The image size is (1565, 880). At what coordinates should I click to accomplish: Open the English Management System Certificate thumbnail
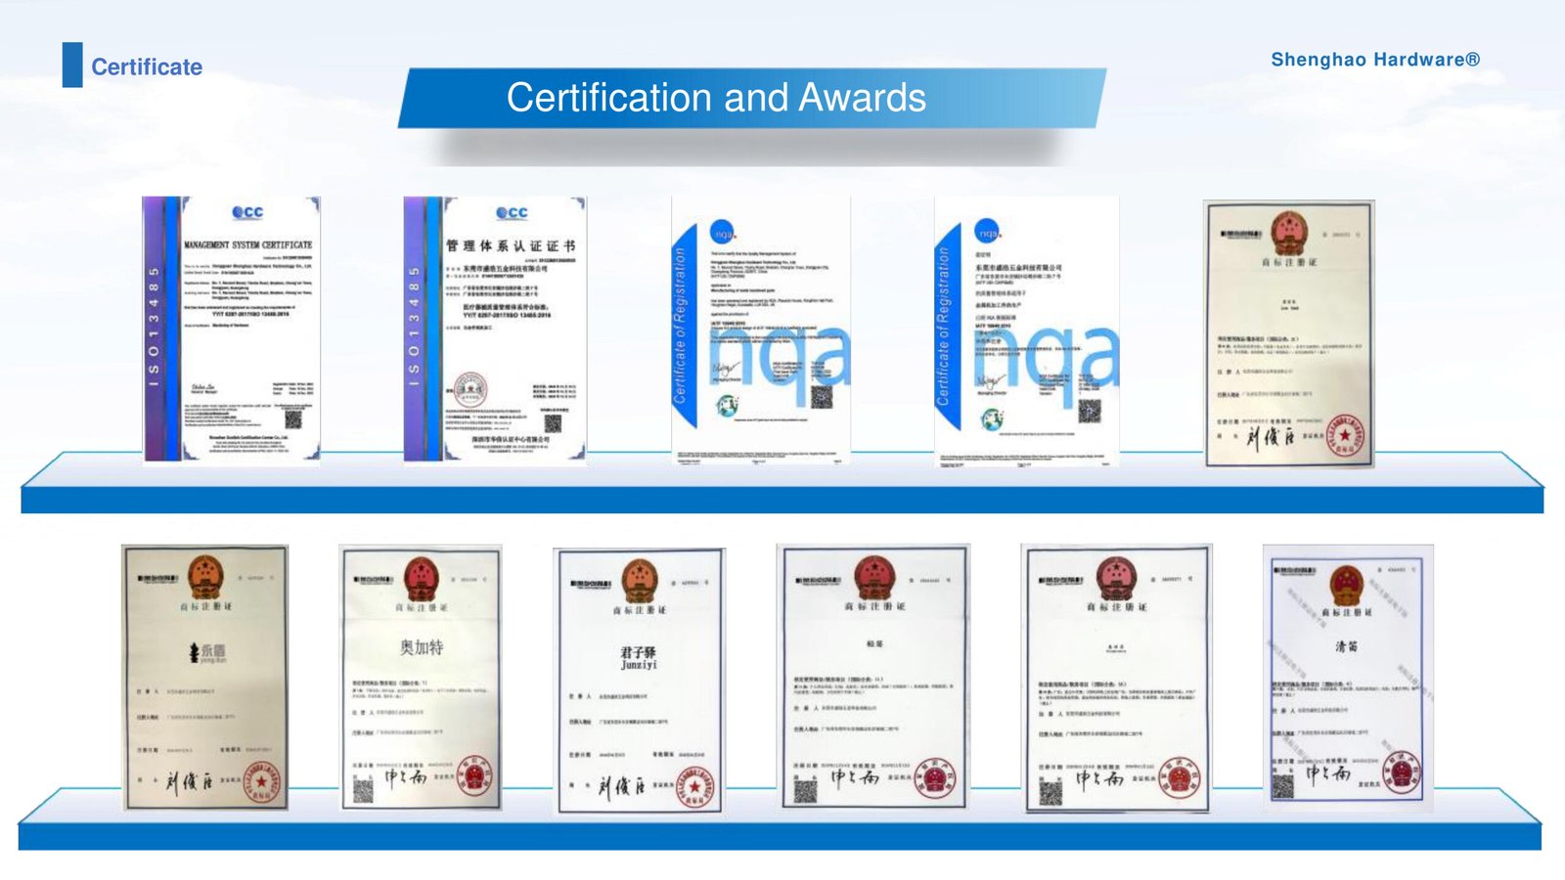tap(232, 329)
